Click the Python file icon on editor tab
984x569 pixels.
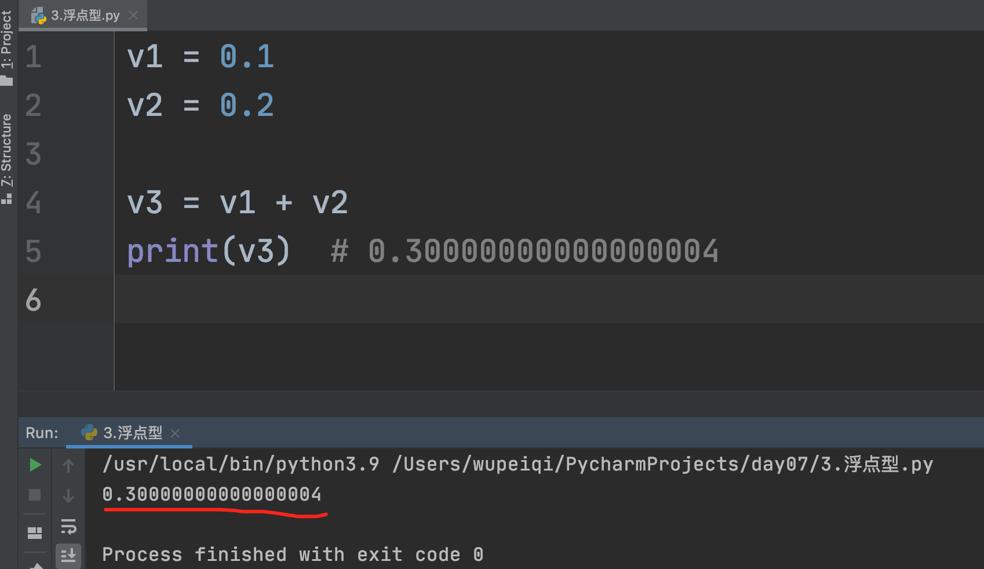(x=39, y=16)
